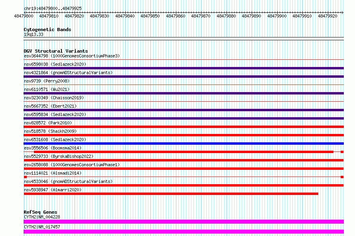355x236 pixels.
Task: Click the nsv9739 Perry2008 variant label
Action: 47,81
